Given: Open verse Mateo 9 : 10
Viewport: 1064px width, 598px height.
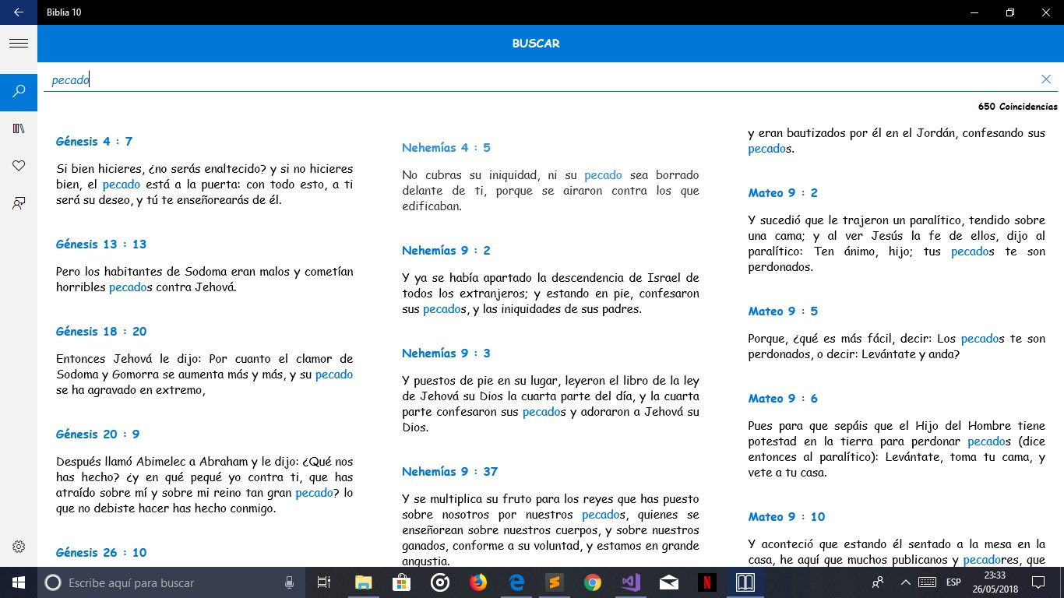Looking at the screenshot, I should (787, 516).
